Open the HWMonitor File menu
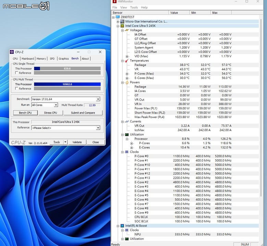Viewport: 267px width, 246px height. 115,8
